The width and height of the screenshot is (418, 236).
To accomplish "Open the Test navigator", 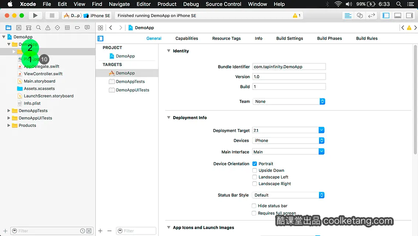I will [57, 28].
